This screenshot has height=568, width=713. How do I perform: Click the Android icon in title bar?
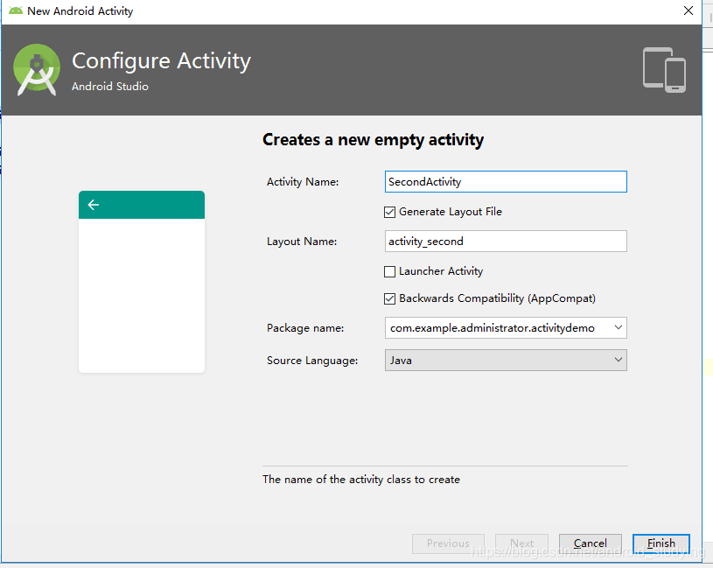click(x=16, y=11)
